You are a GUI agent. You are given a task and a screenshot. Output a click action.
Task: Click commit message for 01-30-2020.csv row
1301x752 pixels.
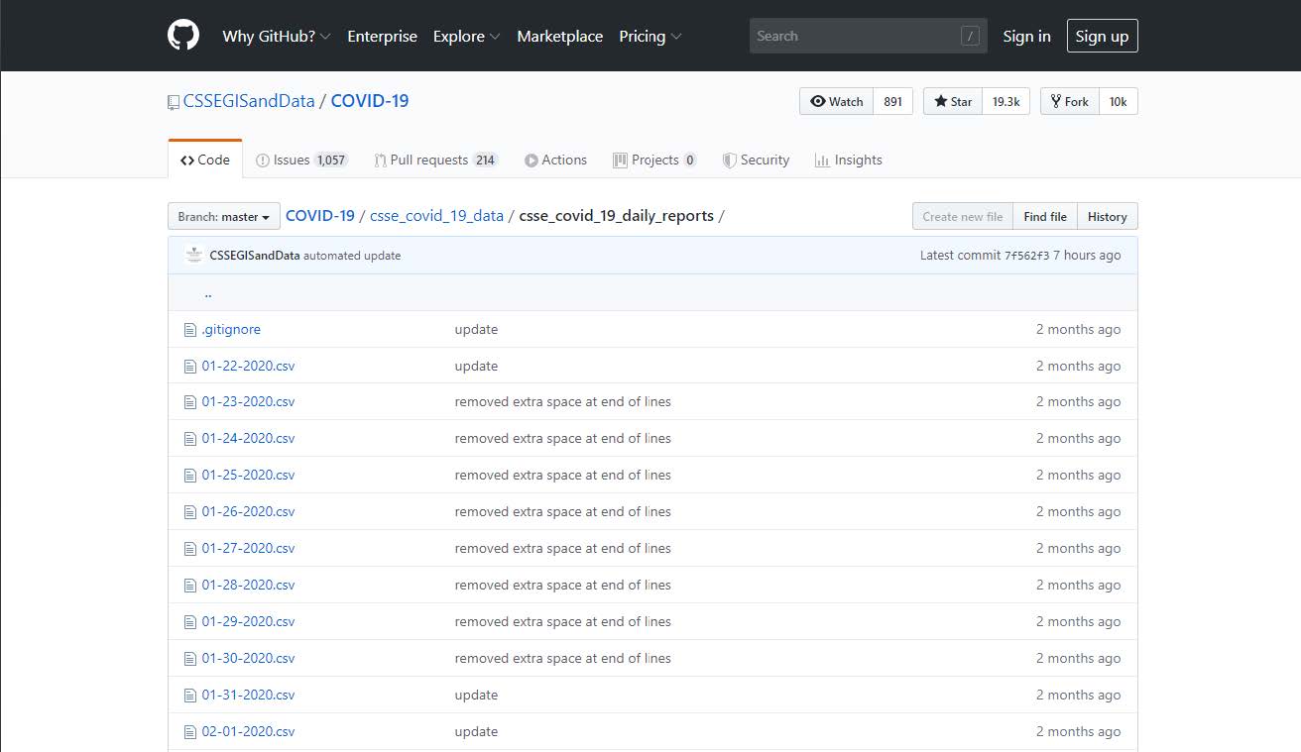pos(562,658)
